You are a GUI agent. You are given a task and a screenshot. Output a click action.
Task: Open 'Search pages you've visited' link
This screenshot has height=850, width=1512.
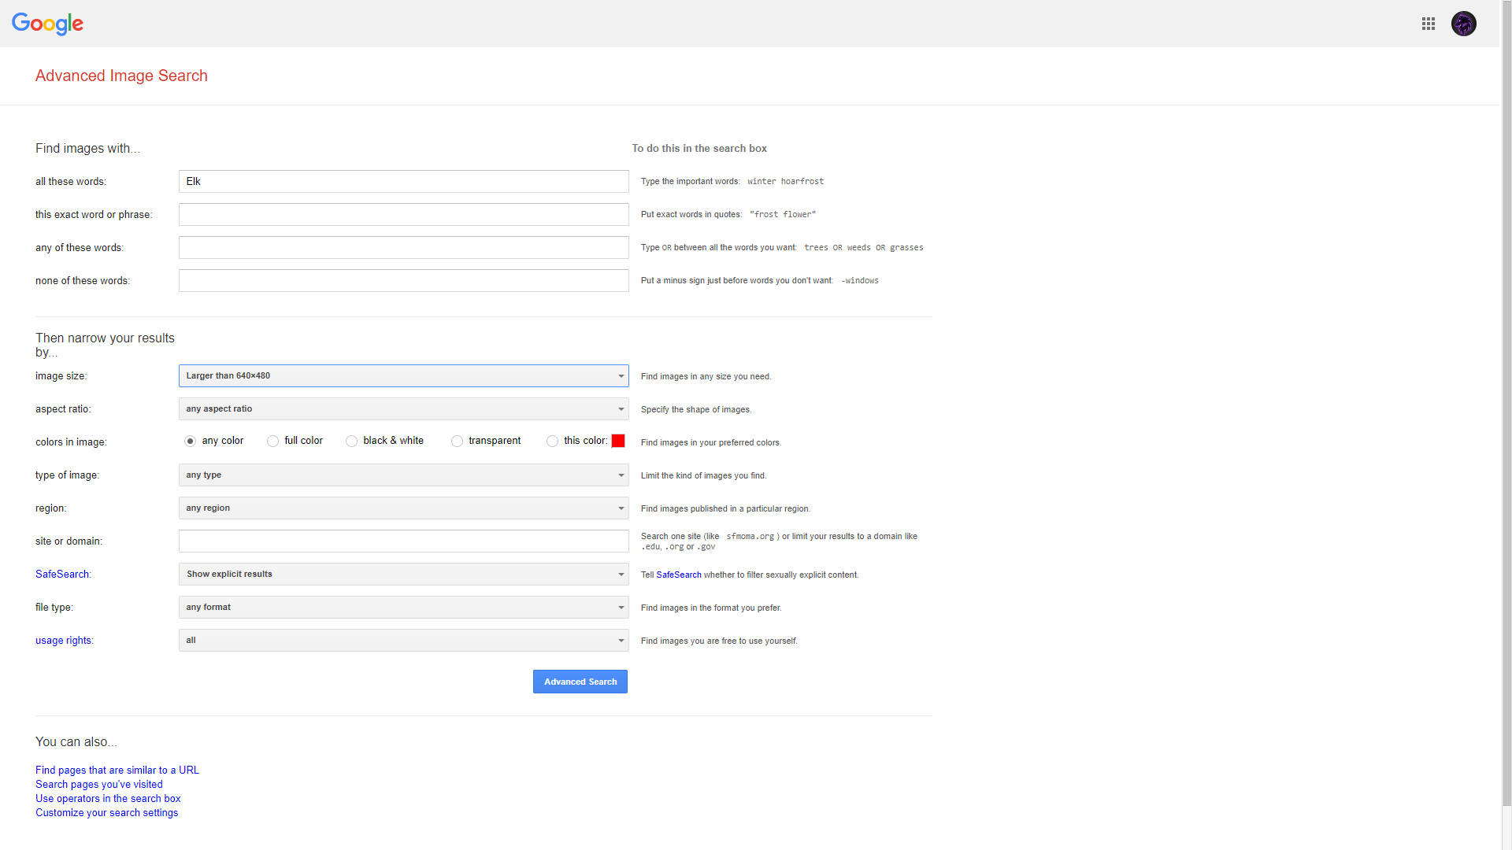point(99,784)
